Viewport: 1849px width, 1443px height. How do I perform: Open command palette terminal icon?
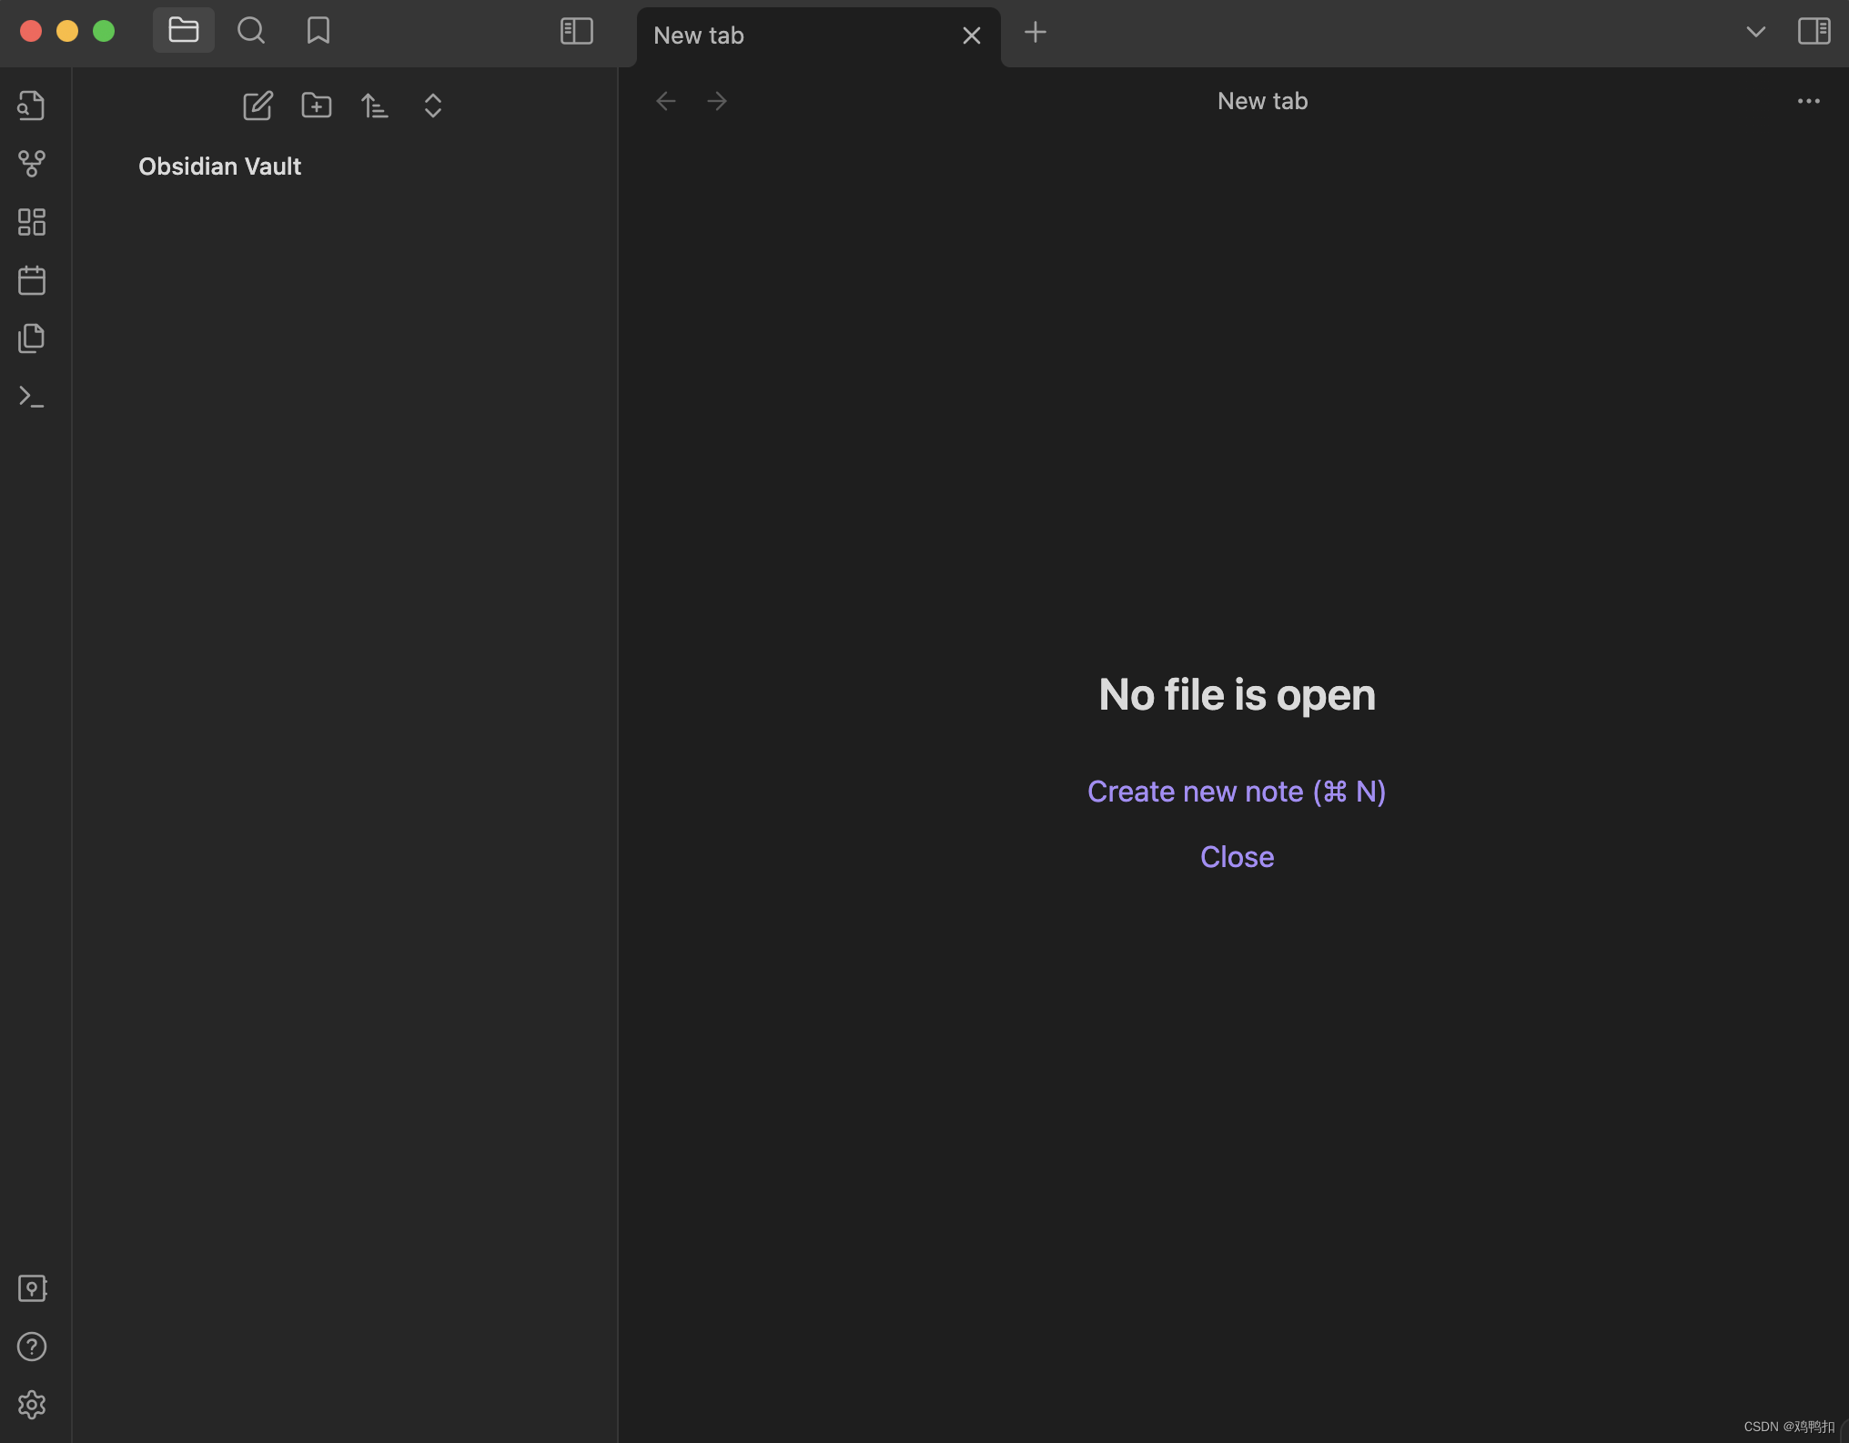(x=32, y=397)
